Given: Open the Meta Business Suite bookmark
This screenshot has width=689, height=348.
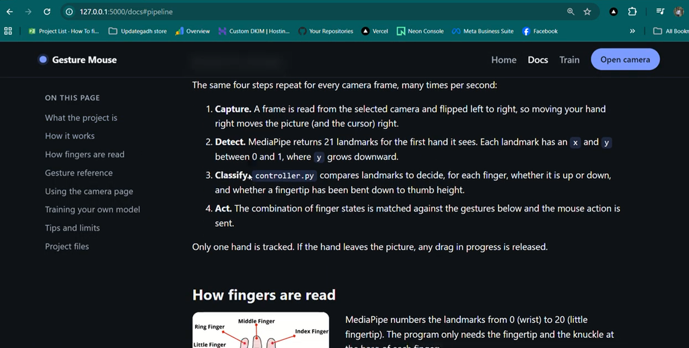Looking at the screenshot, I should [x=483, y=31].
